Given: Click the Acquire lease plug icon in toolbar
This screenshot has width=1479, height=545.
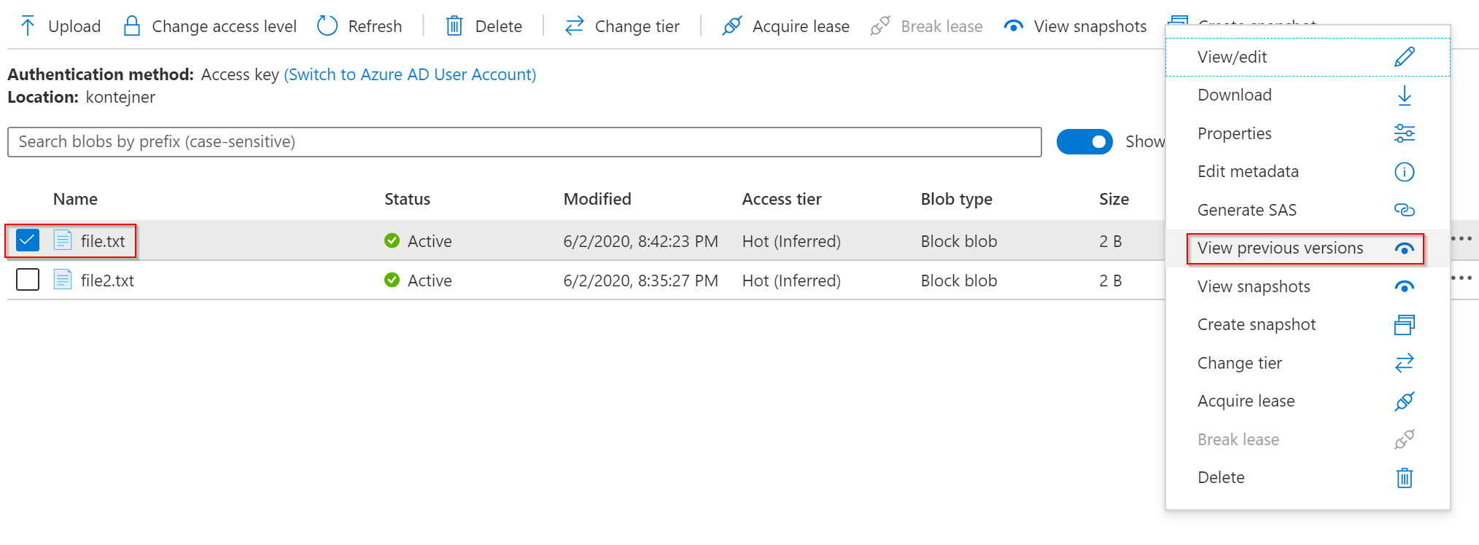Looking at the screenshot, I should coord(731,26).
